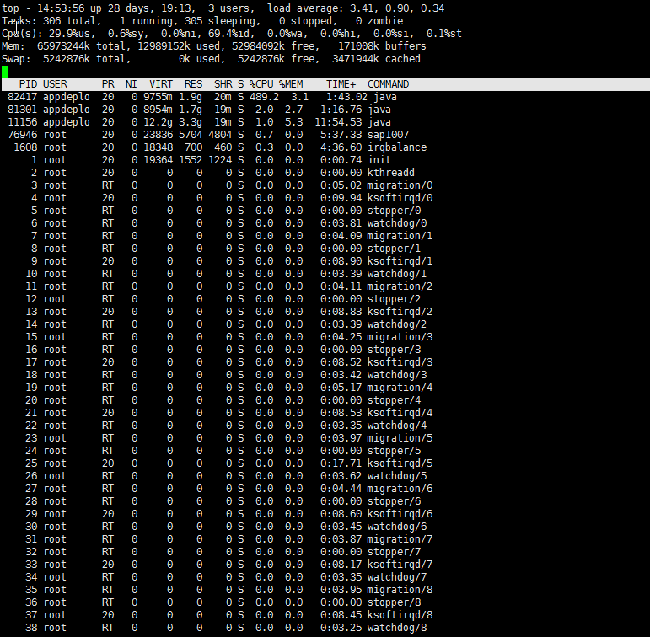Click the watchdog/5 command
This screenshot has height=637, width=650.
click(397, 476)
